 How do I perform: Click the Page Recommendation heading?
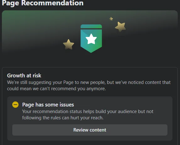pos(43,3)
